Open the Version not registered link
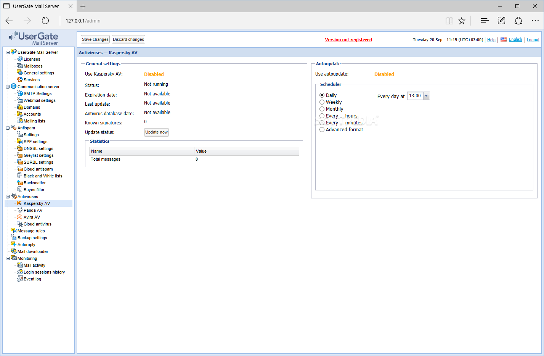This screenshot has height=356, width=544. pyautogui.click(x=348, y=40)
